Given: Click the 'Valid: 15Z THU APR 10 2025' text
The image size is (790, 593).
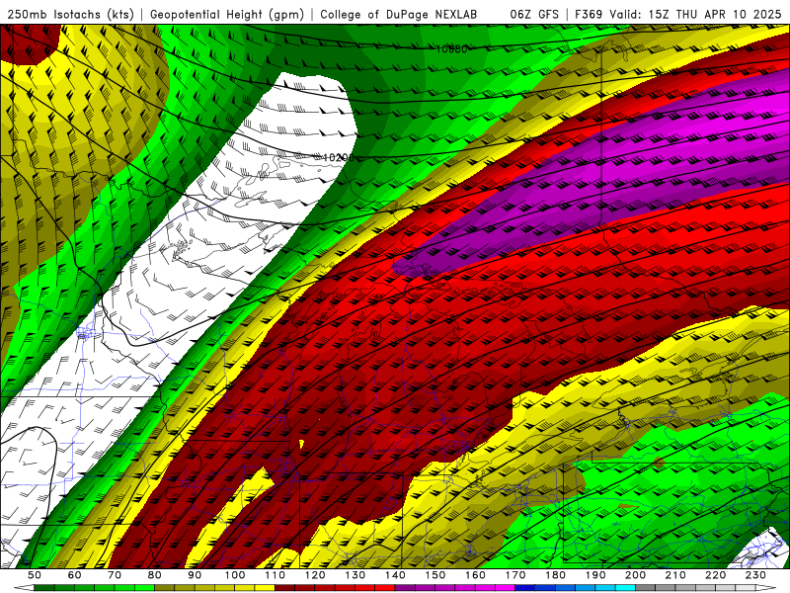Looking at the screenshot, I should pyautogui.click(x=695, y=15).
